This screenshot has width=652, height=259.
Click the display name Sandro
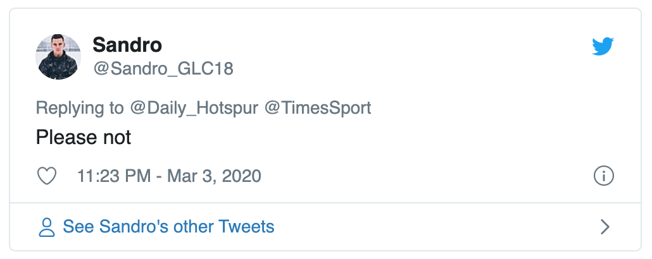click(127, 45)
